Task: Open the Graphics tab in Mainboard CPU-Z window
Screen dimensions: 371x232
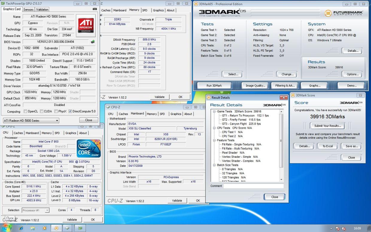Action: [x=176, y=114]
